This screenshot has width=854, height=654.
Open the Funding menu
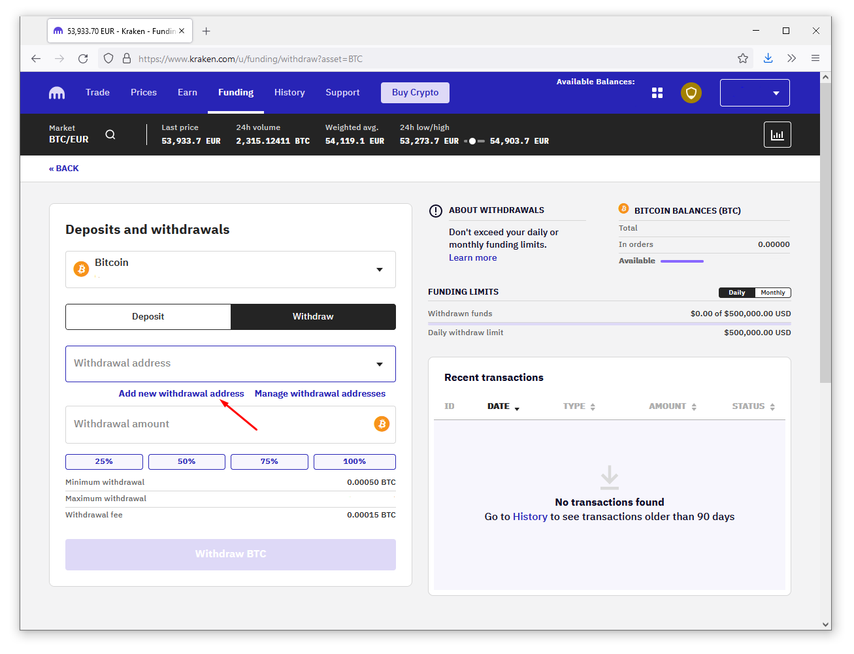[x=236, y=93]
